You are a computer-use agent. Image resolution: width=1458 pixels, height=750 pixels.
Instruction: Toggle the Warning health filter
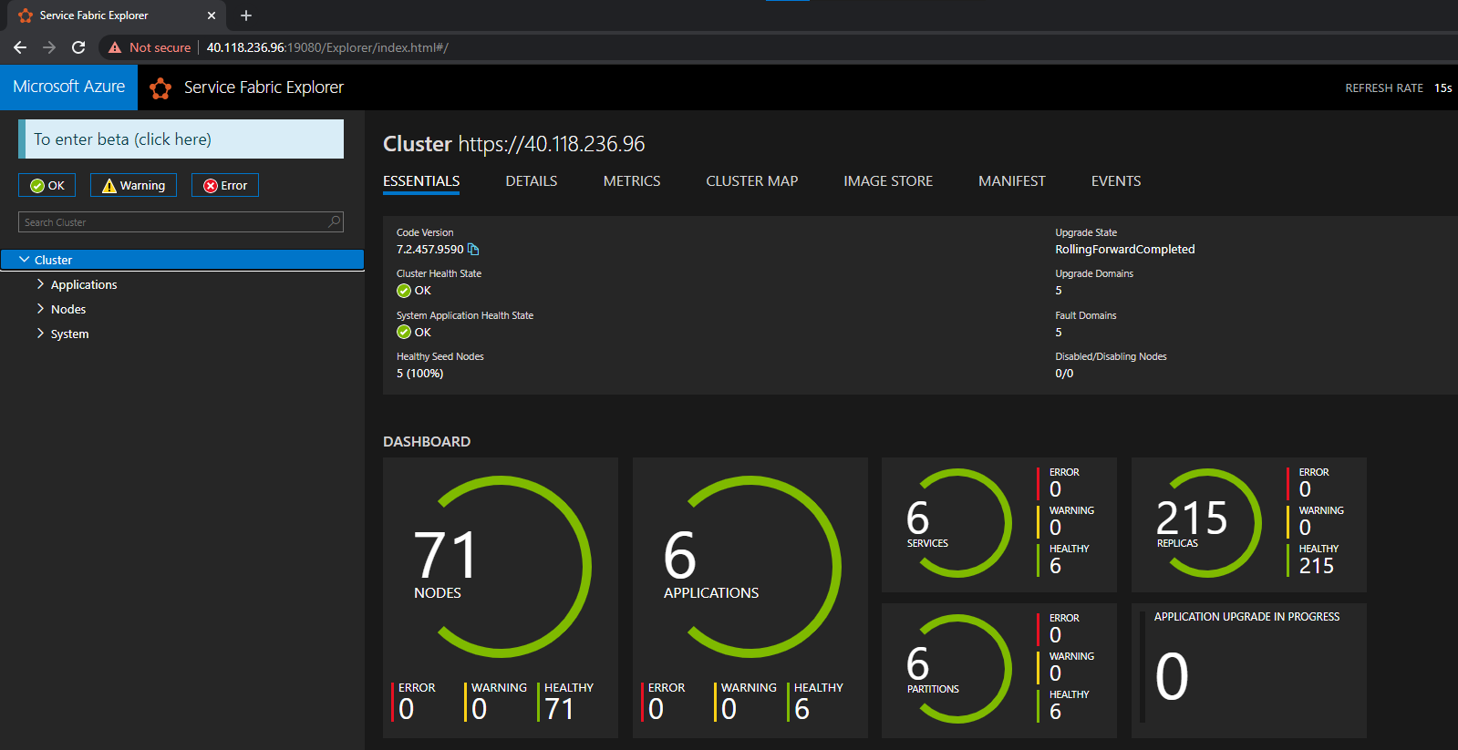pos(133,185)
